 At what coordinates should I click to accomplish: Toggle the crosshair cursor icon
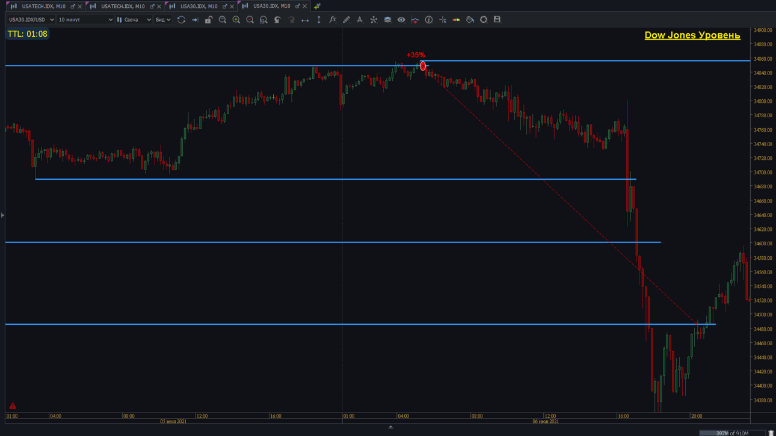click(443, 20)
